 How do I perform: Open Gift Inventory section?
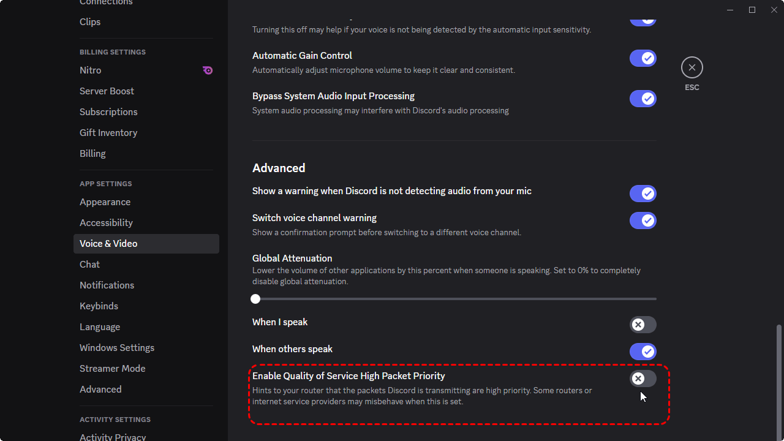pyautogui.click(x=108, y=133)
